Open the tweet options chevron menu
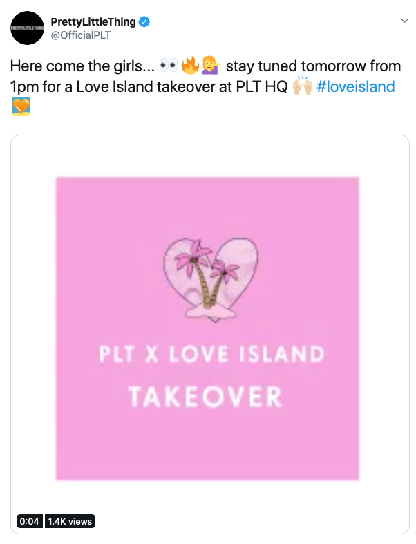 (x=404, y=21)
